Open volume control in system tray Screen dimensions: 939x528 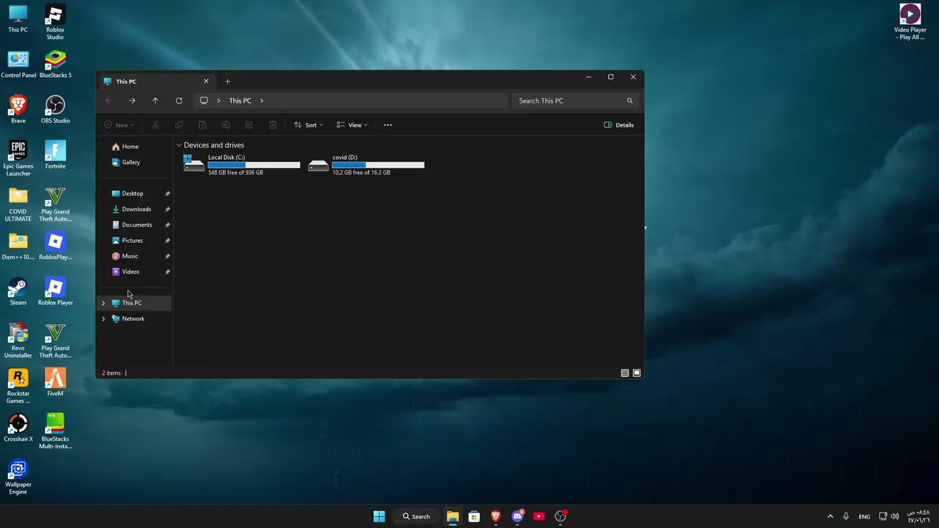(x=894, y=516)
